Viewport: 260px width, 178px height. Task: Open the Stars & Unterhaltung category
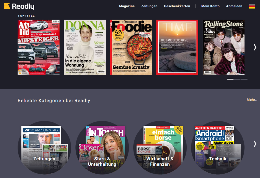[102, 148]
